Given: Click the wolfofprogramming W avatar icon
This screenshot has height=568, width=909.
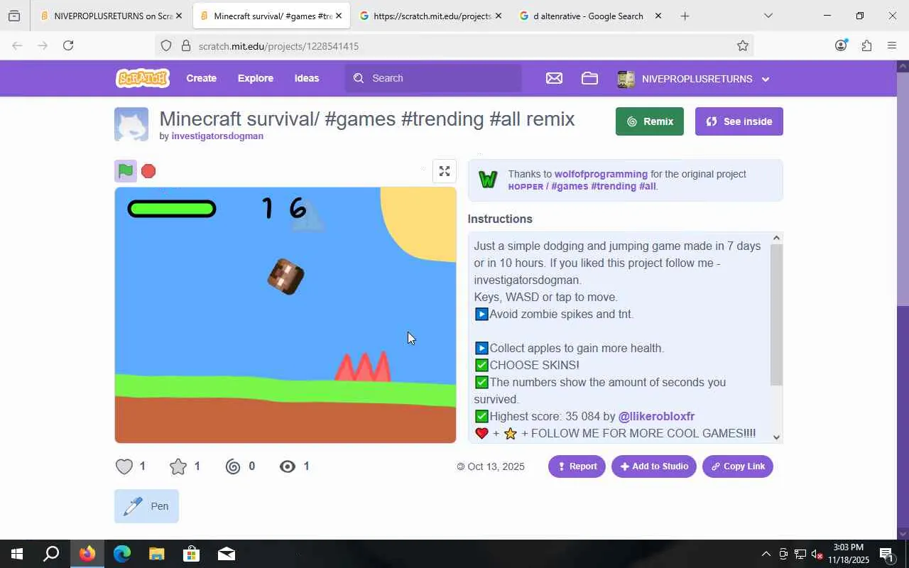Looking at the screenshot, I should coord(488,180).
